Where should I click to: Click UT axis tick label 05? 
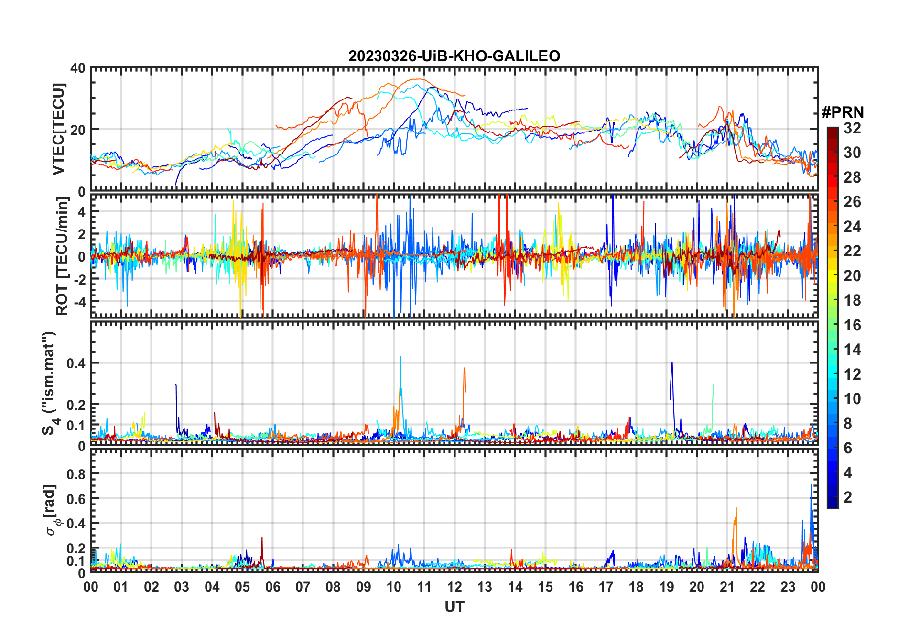[x=242, y=587]
